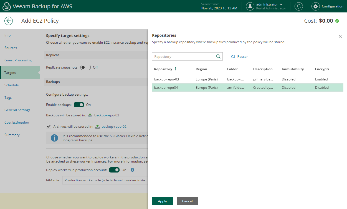
Task: Uncheck Archives will be stored in checkbox
Action: tap(49, 127)
